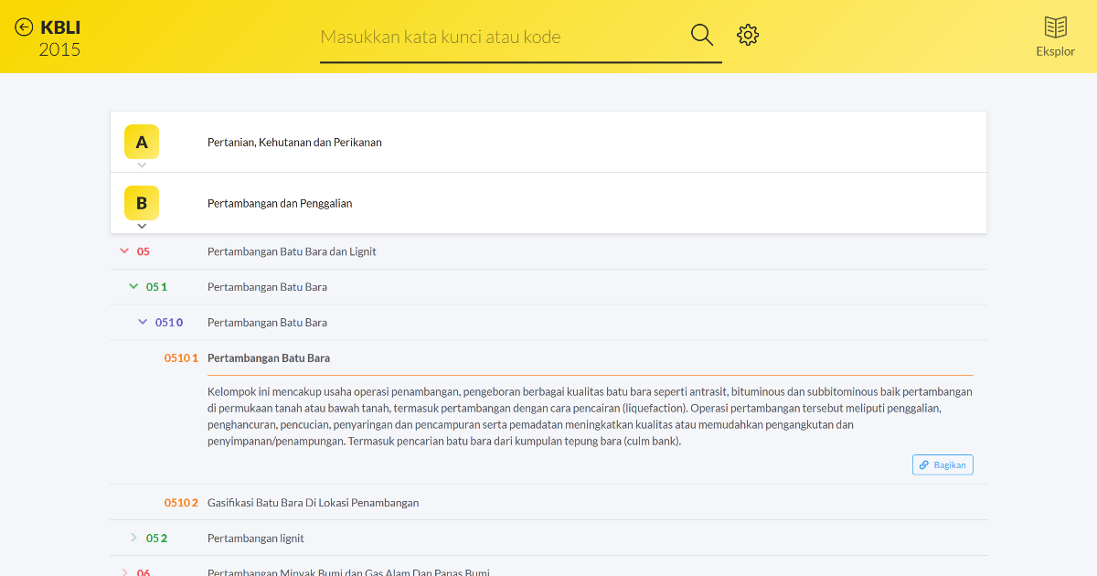1097x576 pixels.
Task: Expand 052 Pertambangan lignit
Action: [133, 538]
